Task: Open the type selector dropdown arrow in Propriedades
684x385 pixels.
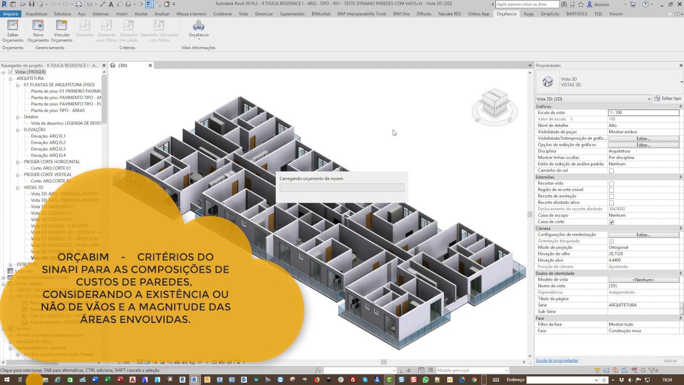Action: tap(681, 82)
